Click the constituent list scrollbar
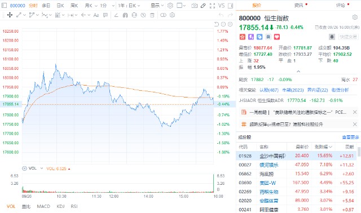This screenshot has width=361, height=213. pos(359,152)
